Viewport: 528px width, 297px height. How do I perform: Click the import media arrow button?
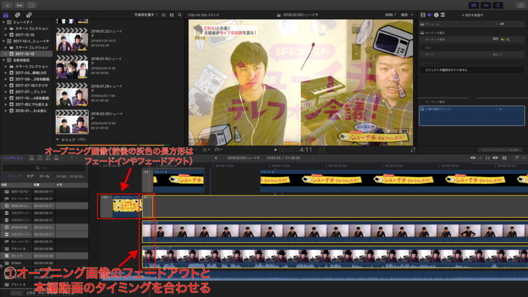click(7, 5)
